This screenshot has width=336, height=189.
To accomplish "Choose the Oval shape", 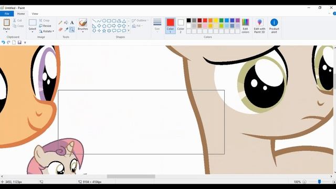I will click(104, 21).
